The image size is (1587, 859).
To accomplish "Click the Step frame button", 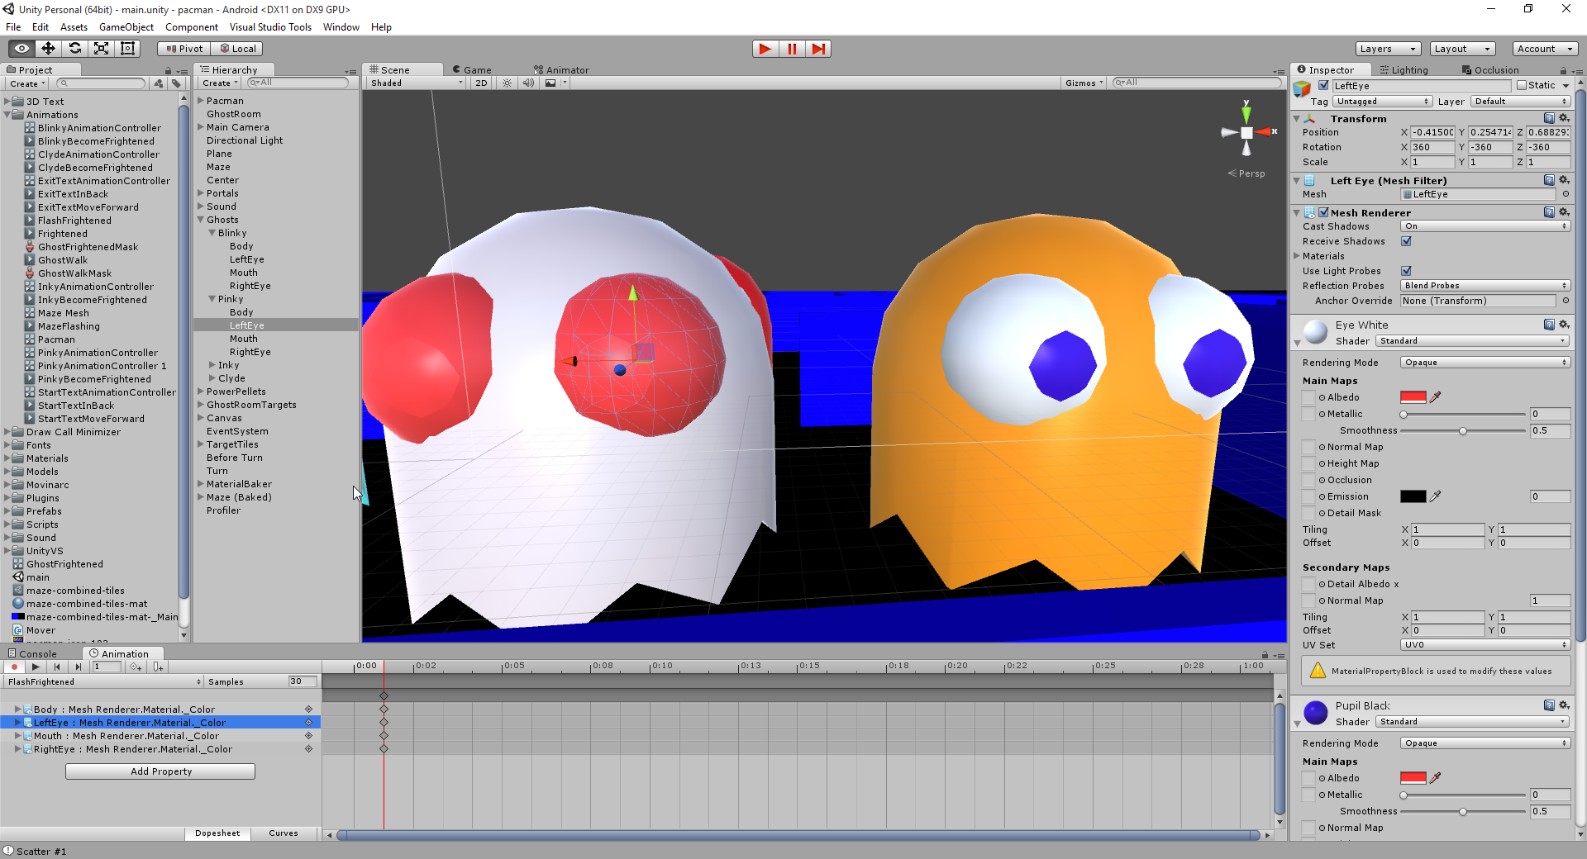I will (818, 49).
